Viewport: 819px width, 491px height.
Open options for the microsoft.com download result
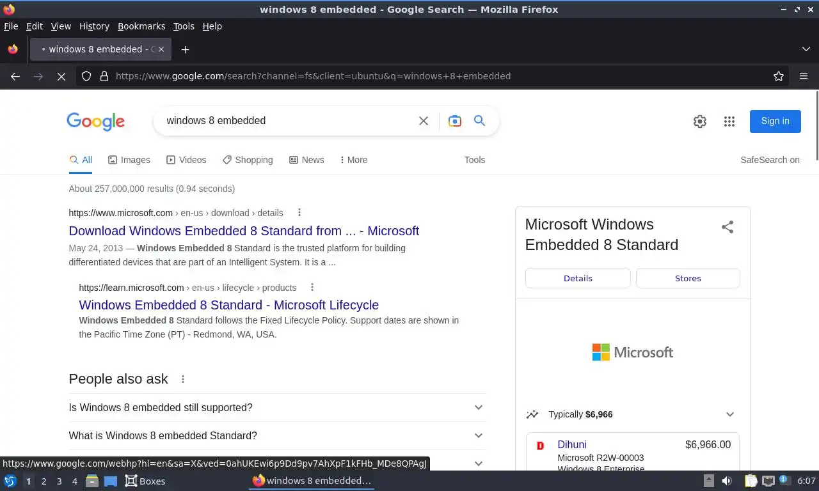(x=299, y=212)
